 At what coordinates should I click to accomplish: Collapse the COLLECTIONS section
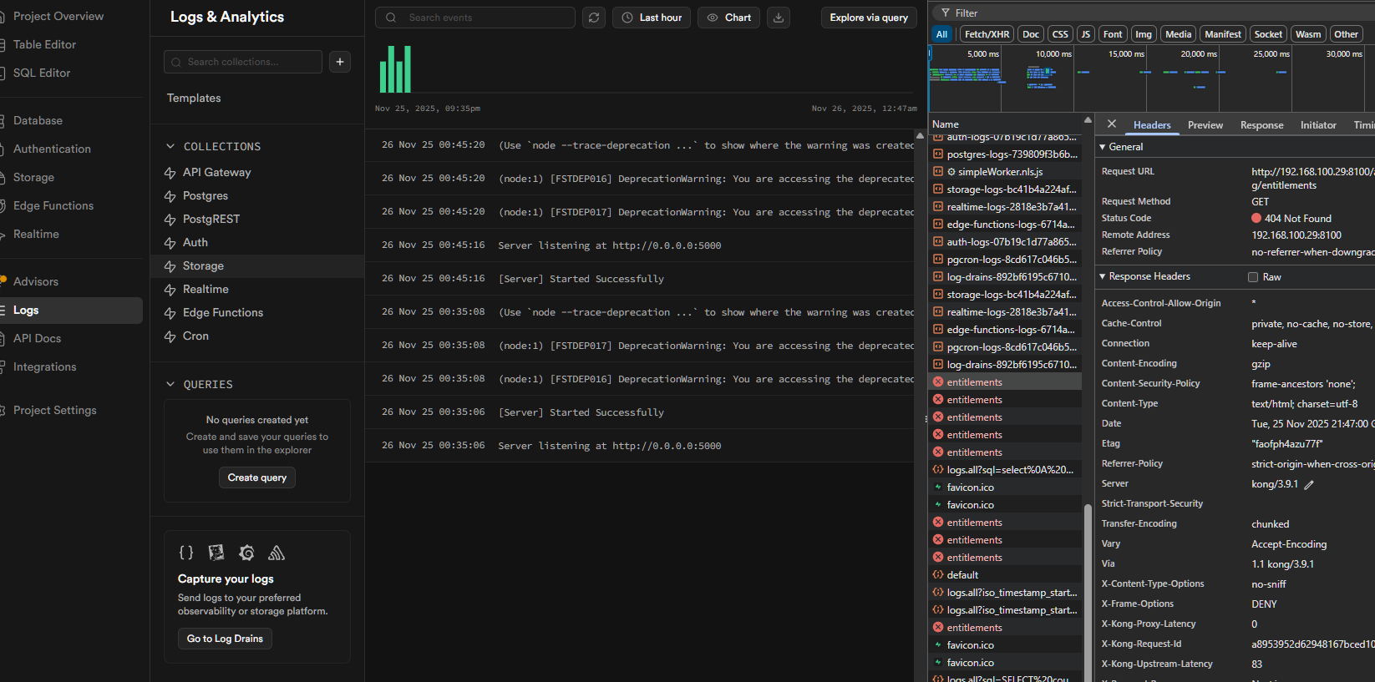(170, 147)
